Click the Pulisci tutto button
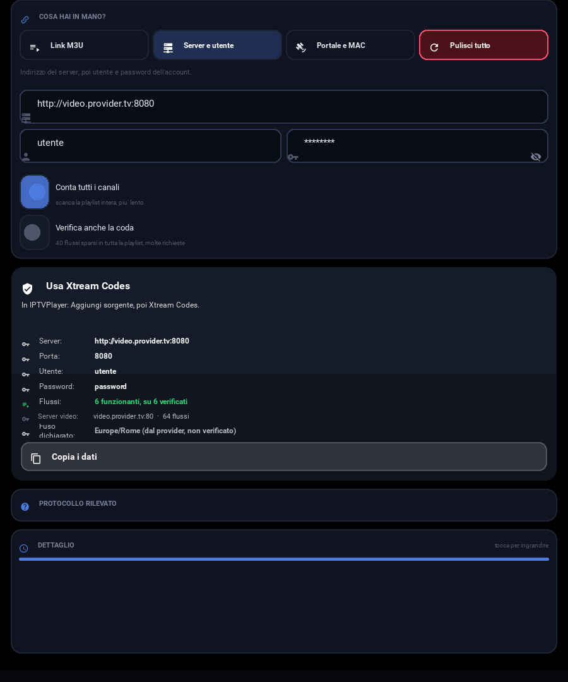568x682 pixels. 483,45
